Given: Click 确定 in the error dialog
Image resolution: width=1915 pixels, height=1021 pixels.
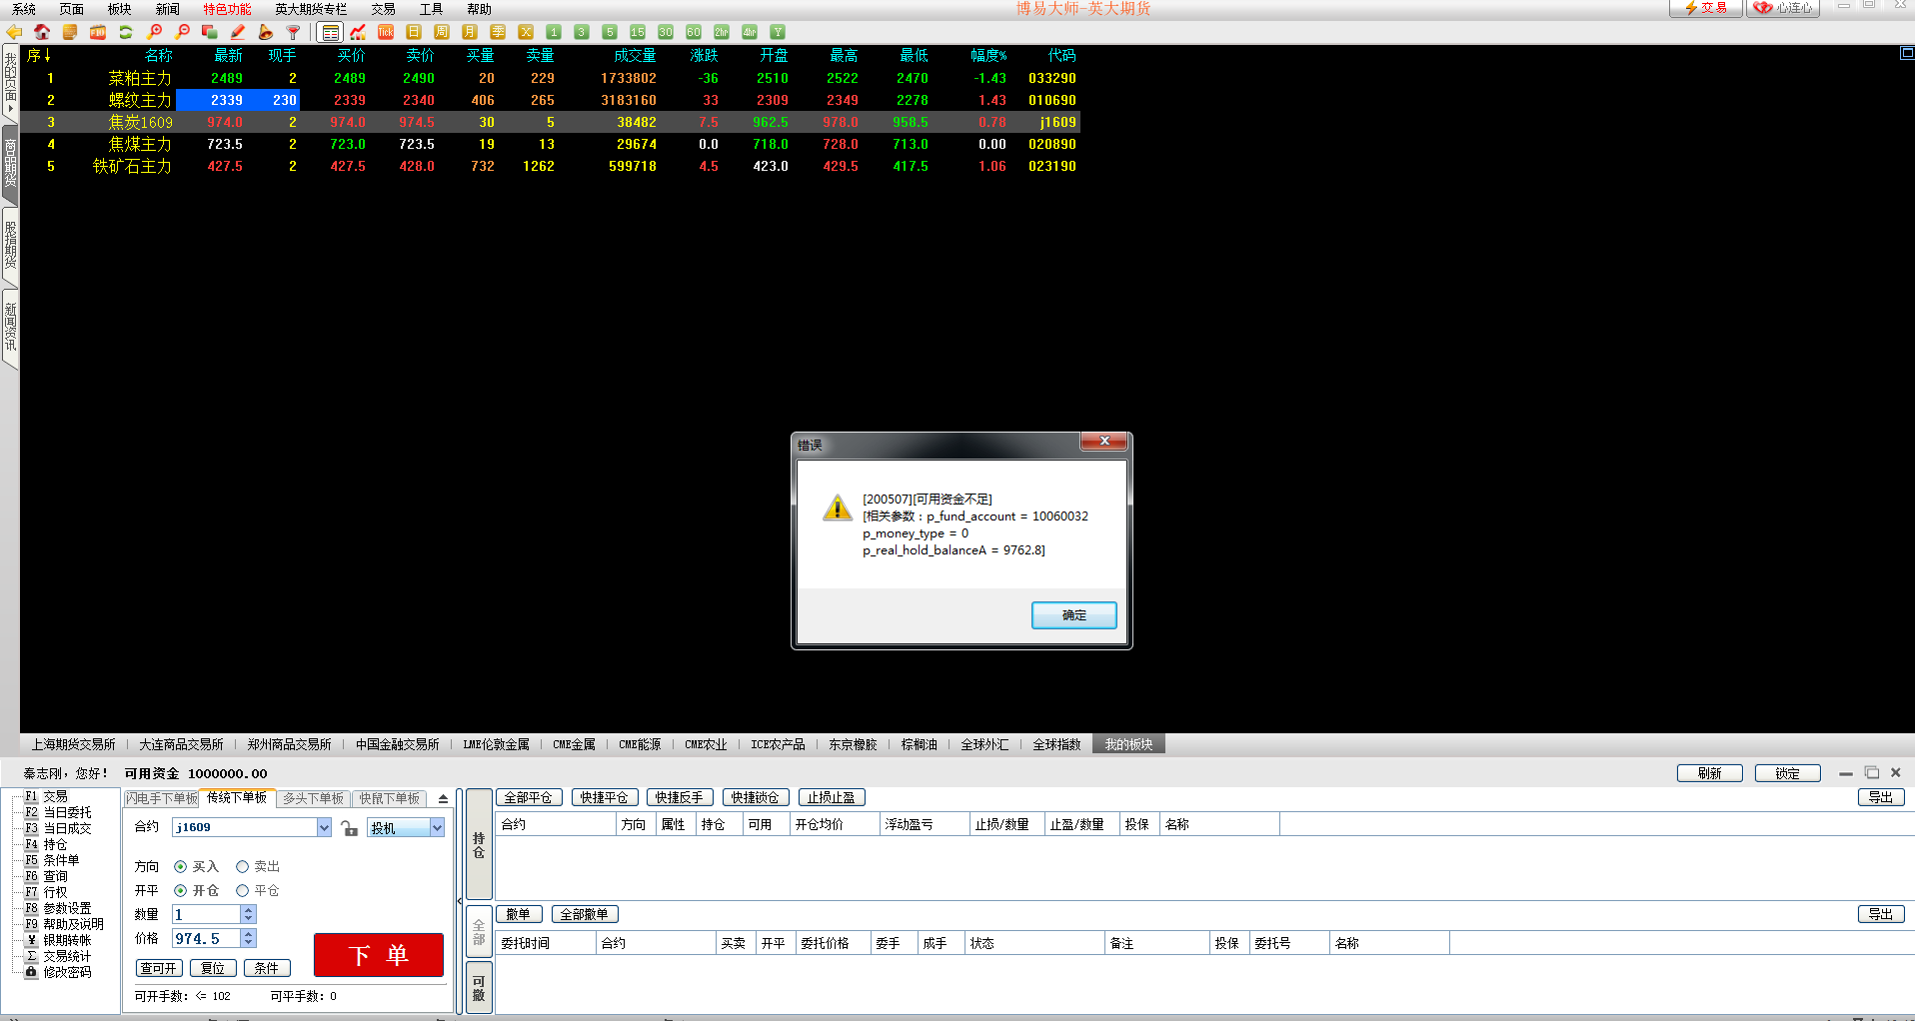Looking at the screenshot, I should (x=1073, y=615).
